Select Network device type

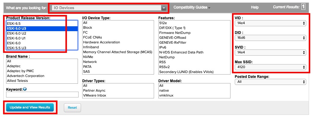pyautogui.click(x=118, y=62)
